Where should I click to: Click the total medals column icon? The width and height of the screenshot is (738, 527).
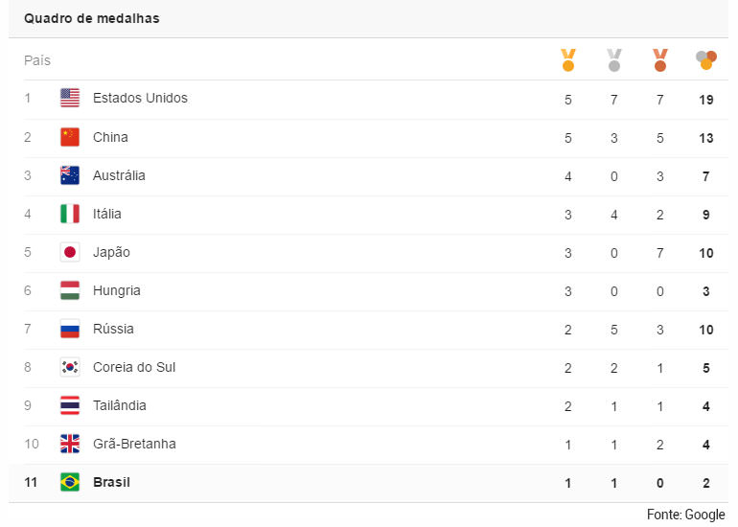pyautogui.click(x=706, y=60)
